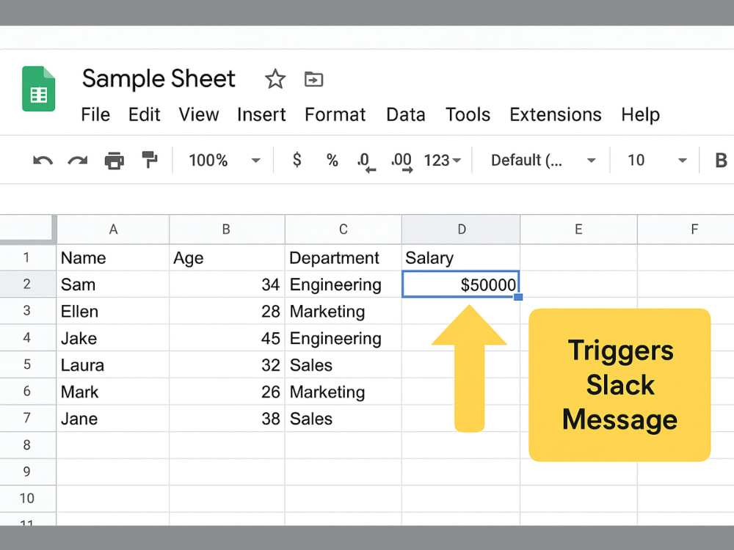
Task: Click the Department header cell
Action: tap(343, 257)
